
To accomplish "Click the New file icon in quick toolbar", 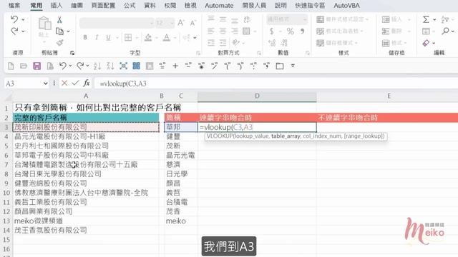I will (11, 66).
